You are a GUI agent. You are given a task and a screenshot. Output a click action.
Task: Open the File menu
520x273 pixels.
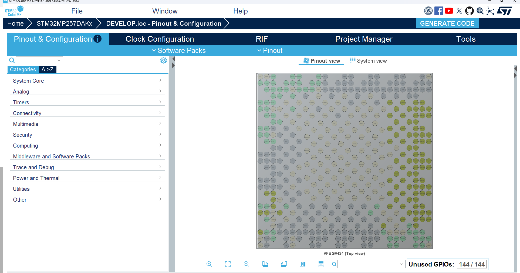click(77, 11)
